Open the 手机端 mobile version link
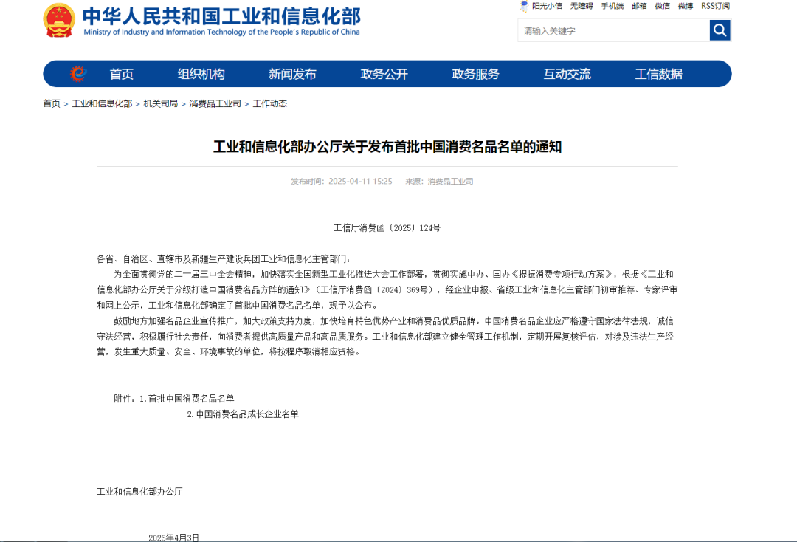This screenshot has height=542, width=797. (612, 6)
